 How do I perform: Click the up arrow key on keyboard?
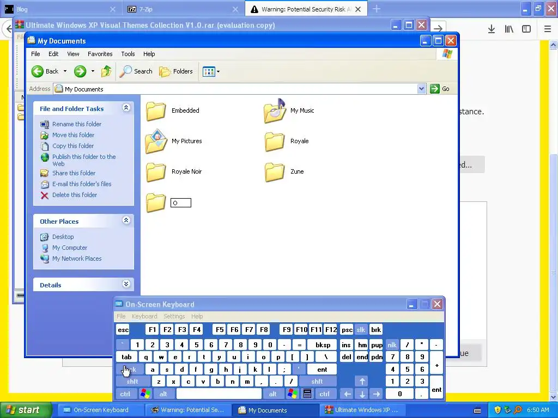click(x=362, y=382)
